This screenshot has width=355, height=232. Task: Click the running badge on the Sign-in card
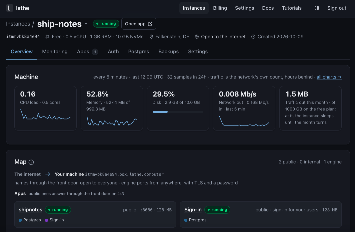[217, 210]
